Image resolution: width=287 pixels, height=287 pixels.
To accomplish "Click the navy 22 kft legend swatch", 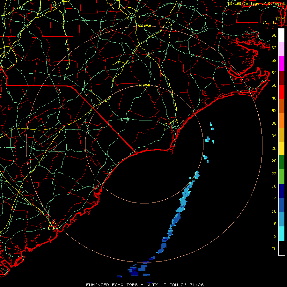I will 282,191.
